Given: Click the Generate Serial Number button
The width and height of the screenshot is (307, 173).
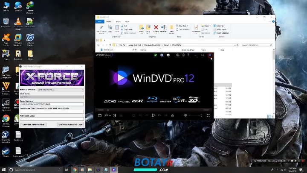Looking at the screenshot, I should [x=34, y=125].
